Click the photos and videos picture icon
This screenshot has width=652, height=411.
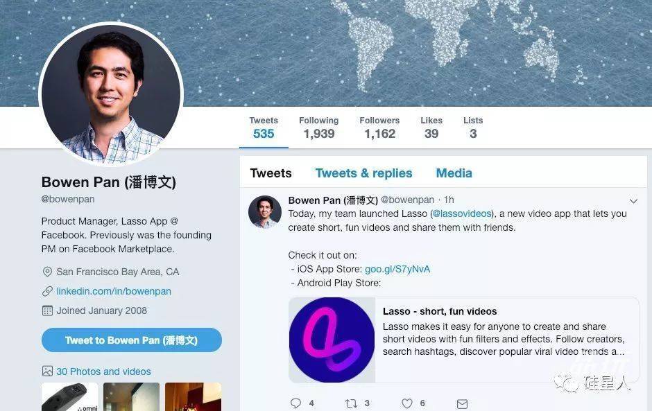pos(47,371)
